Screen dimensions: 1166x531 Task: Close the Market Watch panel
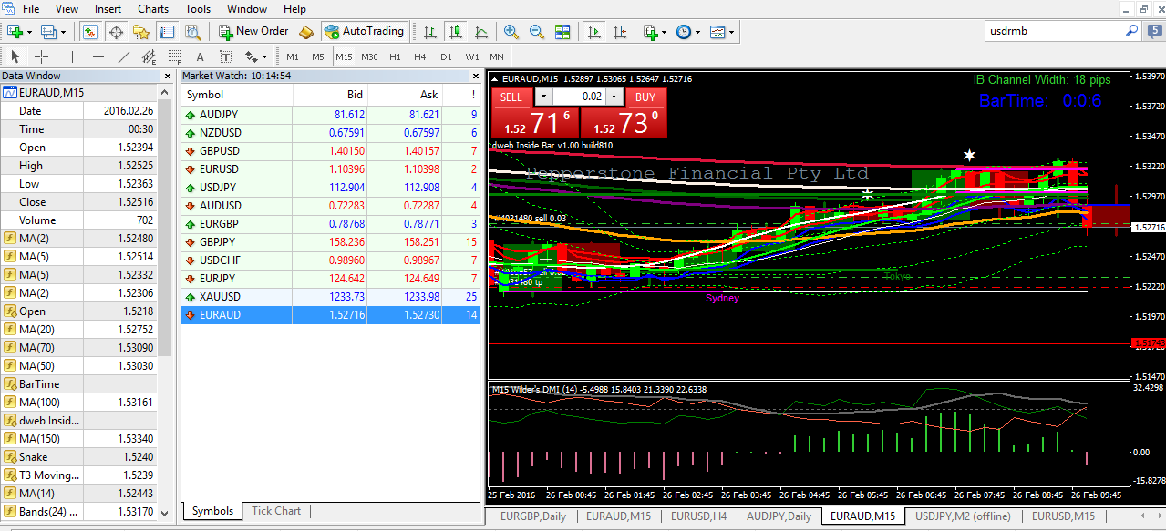475,77
